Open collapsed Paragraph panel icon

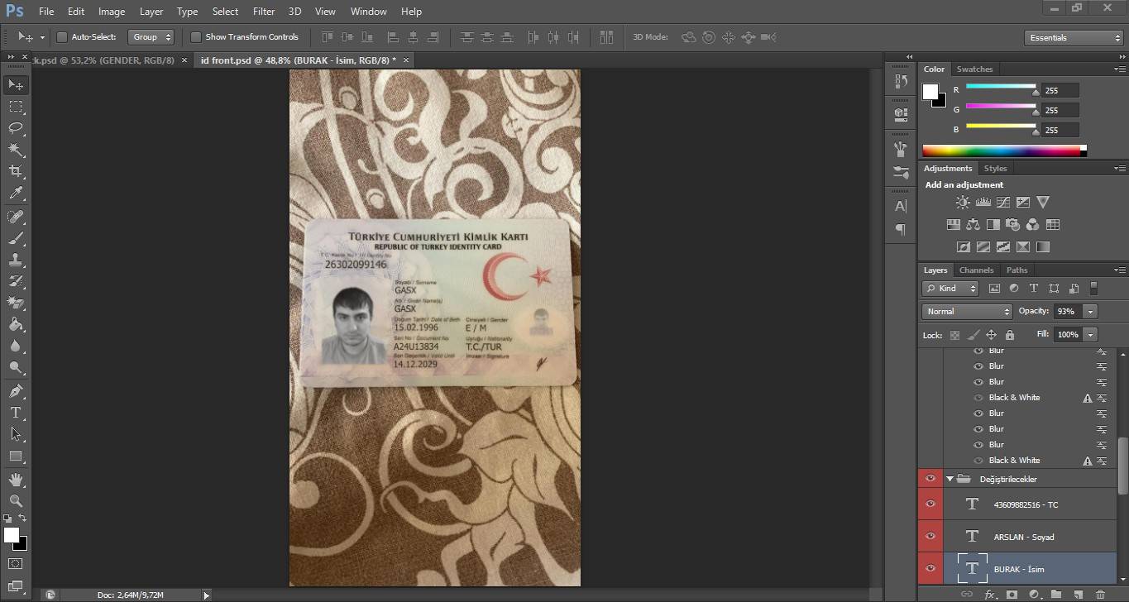[901, 230]
